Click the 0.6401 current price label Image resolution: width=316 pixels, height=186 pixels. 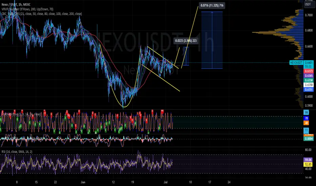309,63
